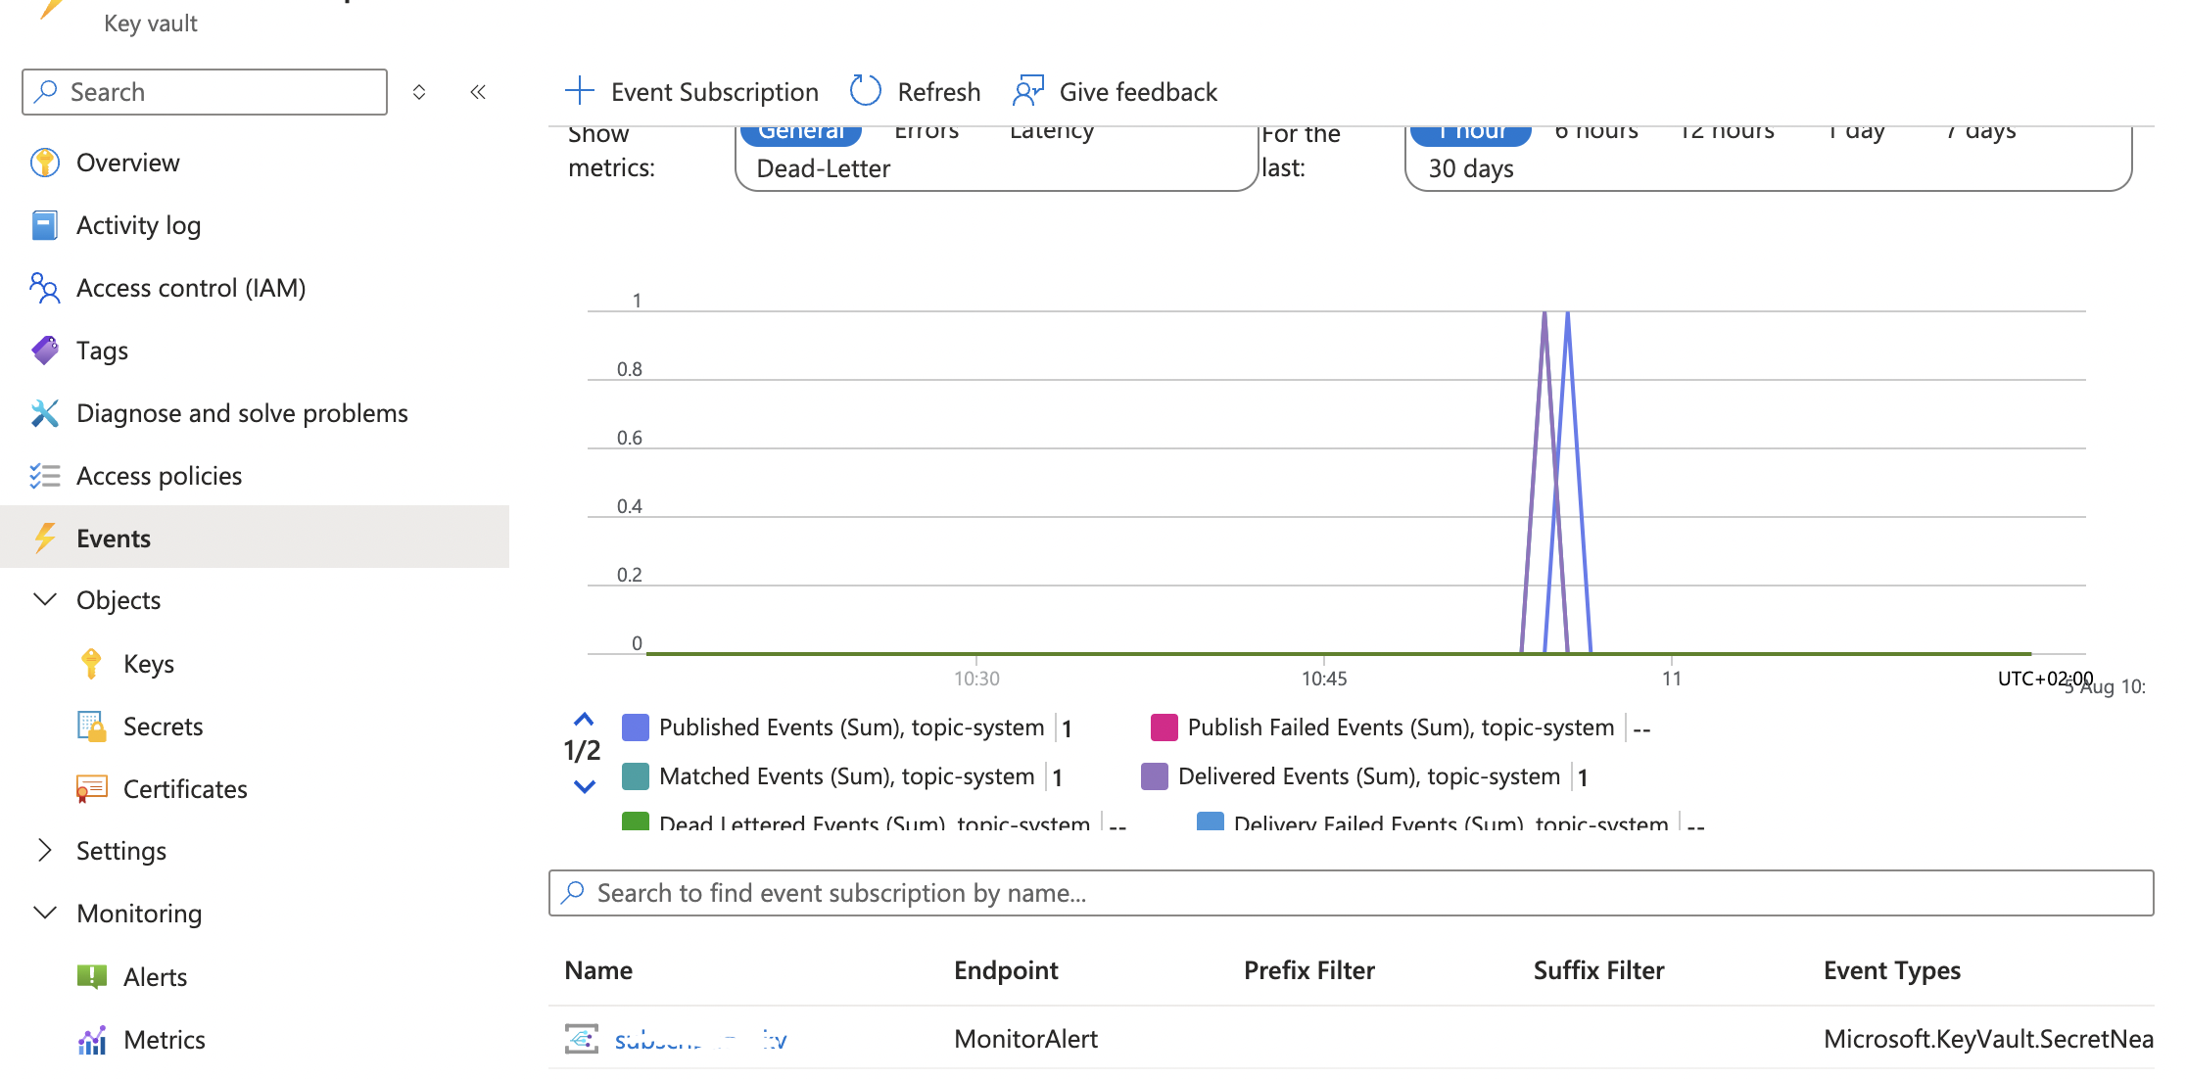Image resolution: width=2186 pixels, height=1079 pixels.
Task: Open Activity log menu item
Action: tap(138, 225)
